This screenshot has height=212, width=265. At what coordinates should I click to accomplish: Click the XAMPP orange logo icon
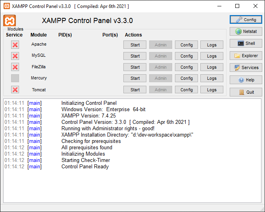click(10, 21)
